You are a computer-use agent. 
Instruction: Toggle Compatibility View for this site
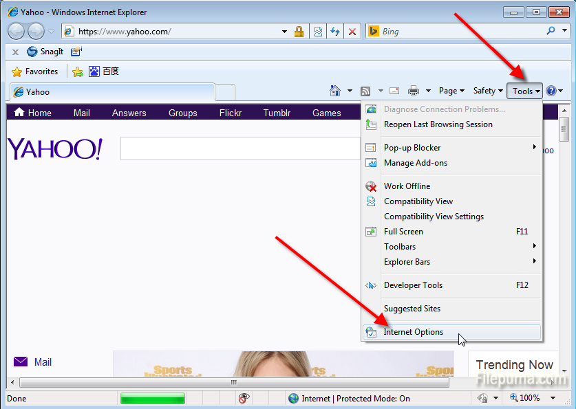pyautogui.click(x=418, y=201)
